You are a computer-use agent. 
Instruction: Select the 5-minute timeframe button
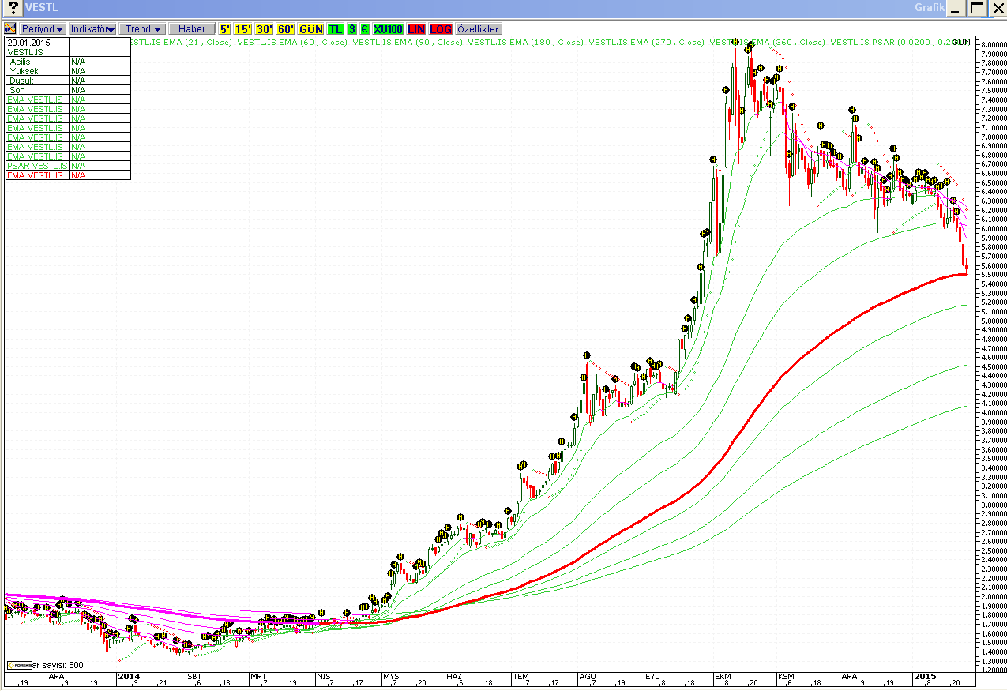[225, 29]
